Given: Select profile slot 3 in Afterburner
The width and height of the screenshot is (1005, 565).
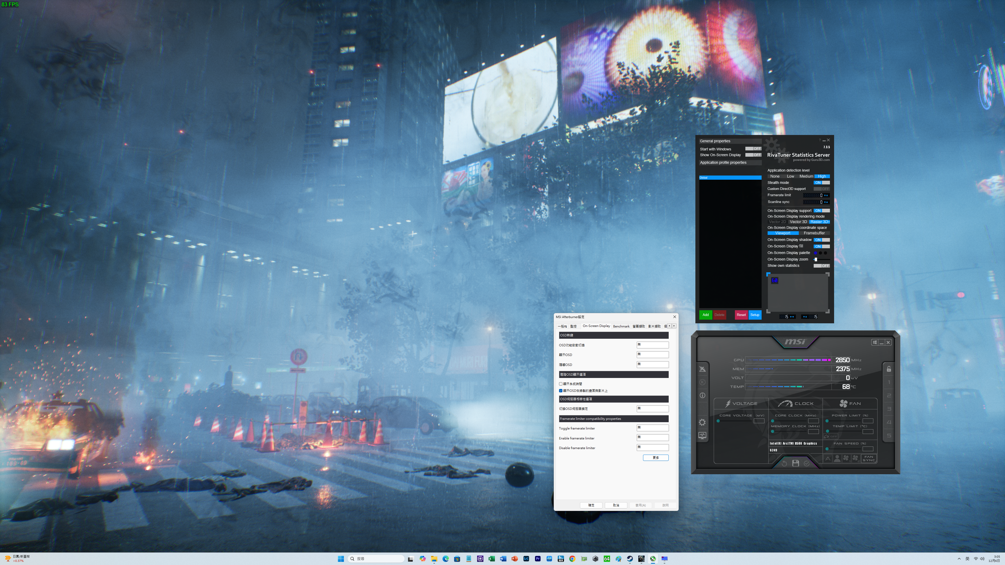Looking at the screenshot, I should [889, 409].
